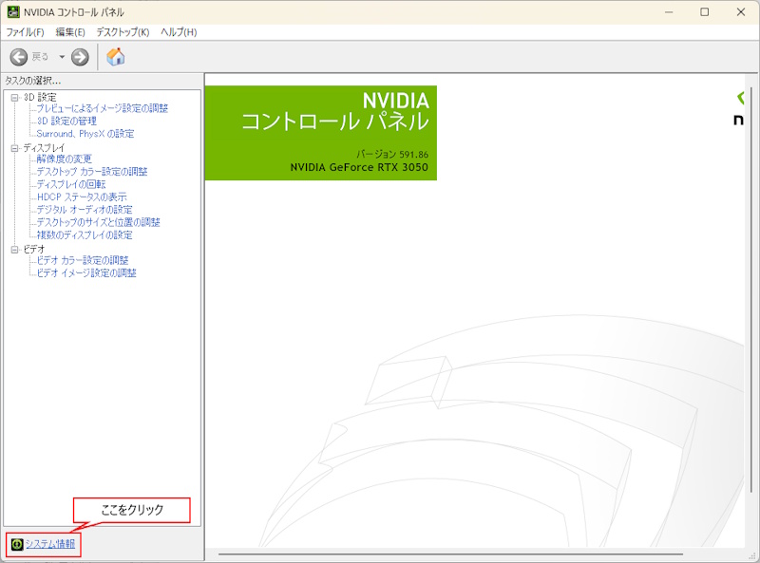This screenshot has height=563, width=760.
Task: Select 3D 設定の管理
Action: [66, 122]
